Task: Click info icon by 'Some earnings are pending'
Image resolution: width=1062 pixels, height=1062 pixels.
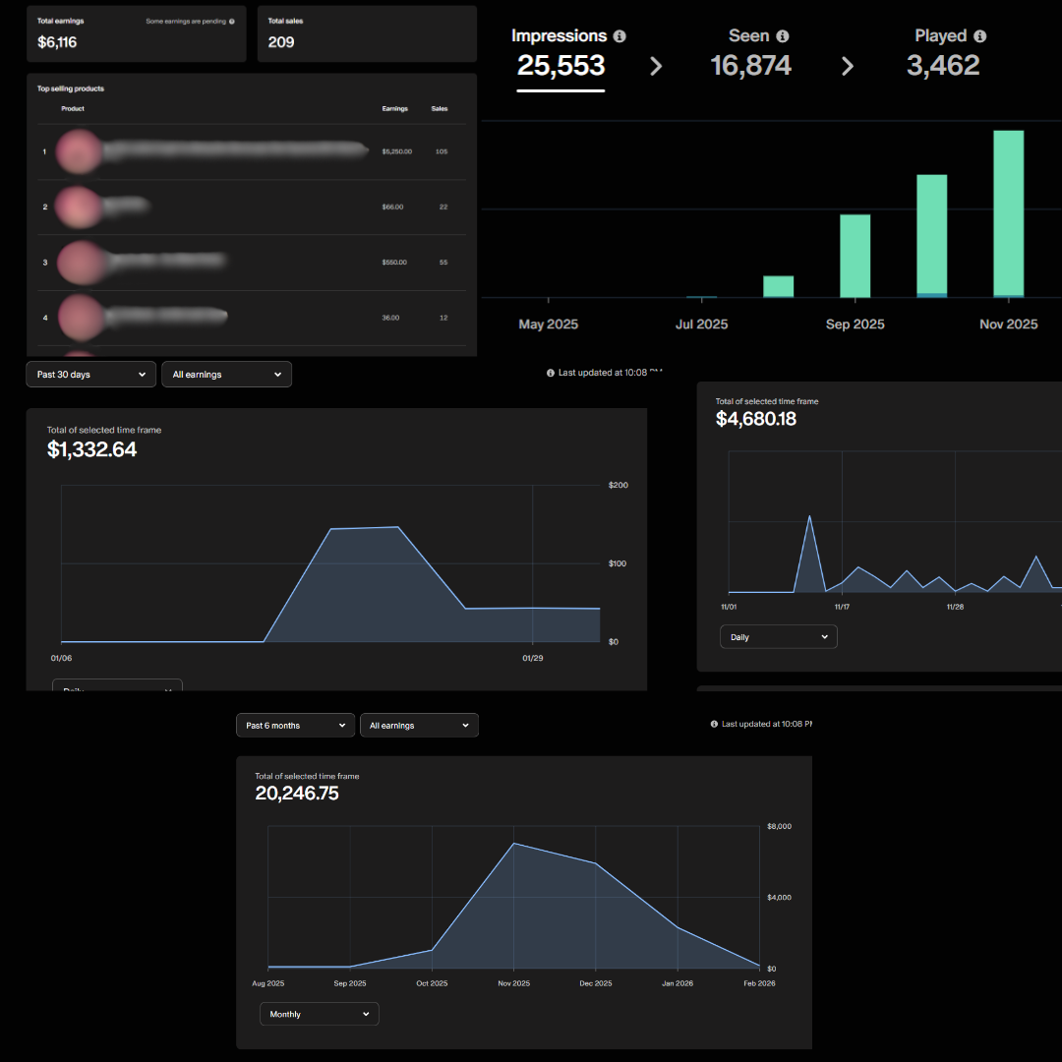Action: (232, 21)
